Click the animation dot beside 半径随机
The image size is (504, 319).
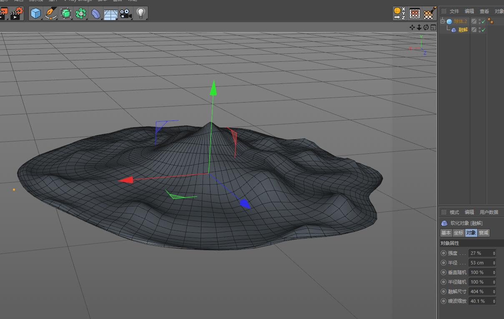pyautogui.click(x=444, y=282)
